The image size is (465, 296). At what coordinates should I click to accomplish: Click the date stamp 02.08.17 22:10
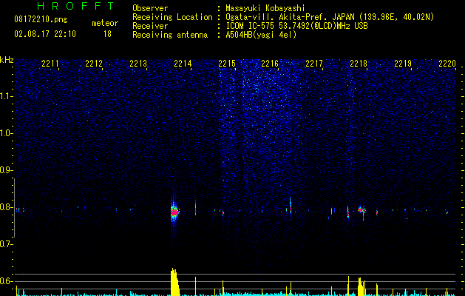45,34
